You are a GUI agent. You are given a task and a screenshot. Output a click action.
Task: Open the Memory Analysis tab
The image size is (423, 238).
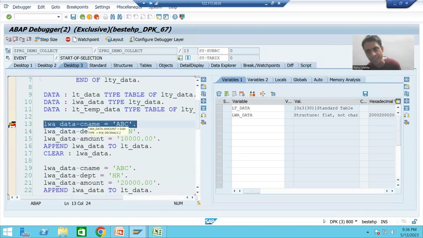click(x=345, y=80)
